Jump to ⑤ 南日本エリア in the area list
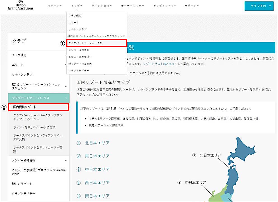Screen dimensions: 278x202 (93, 196)
